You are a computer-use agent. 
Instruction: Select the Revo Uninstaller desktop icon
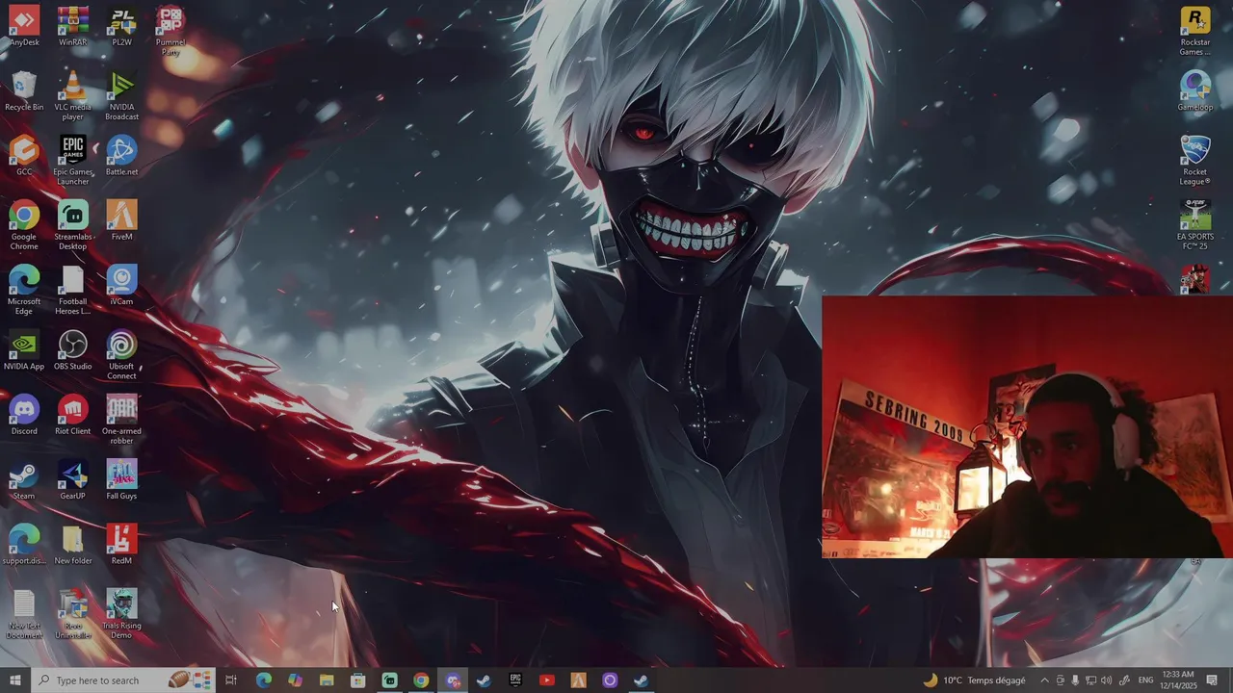pos(73,613)
